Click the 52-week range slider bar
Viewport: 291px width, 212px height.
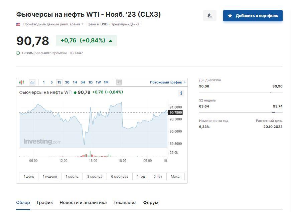pos(241,112)
